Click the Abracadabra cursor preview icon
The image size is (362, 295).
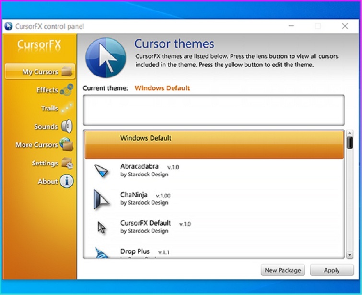point(102,170)
